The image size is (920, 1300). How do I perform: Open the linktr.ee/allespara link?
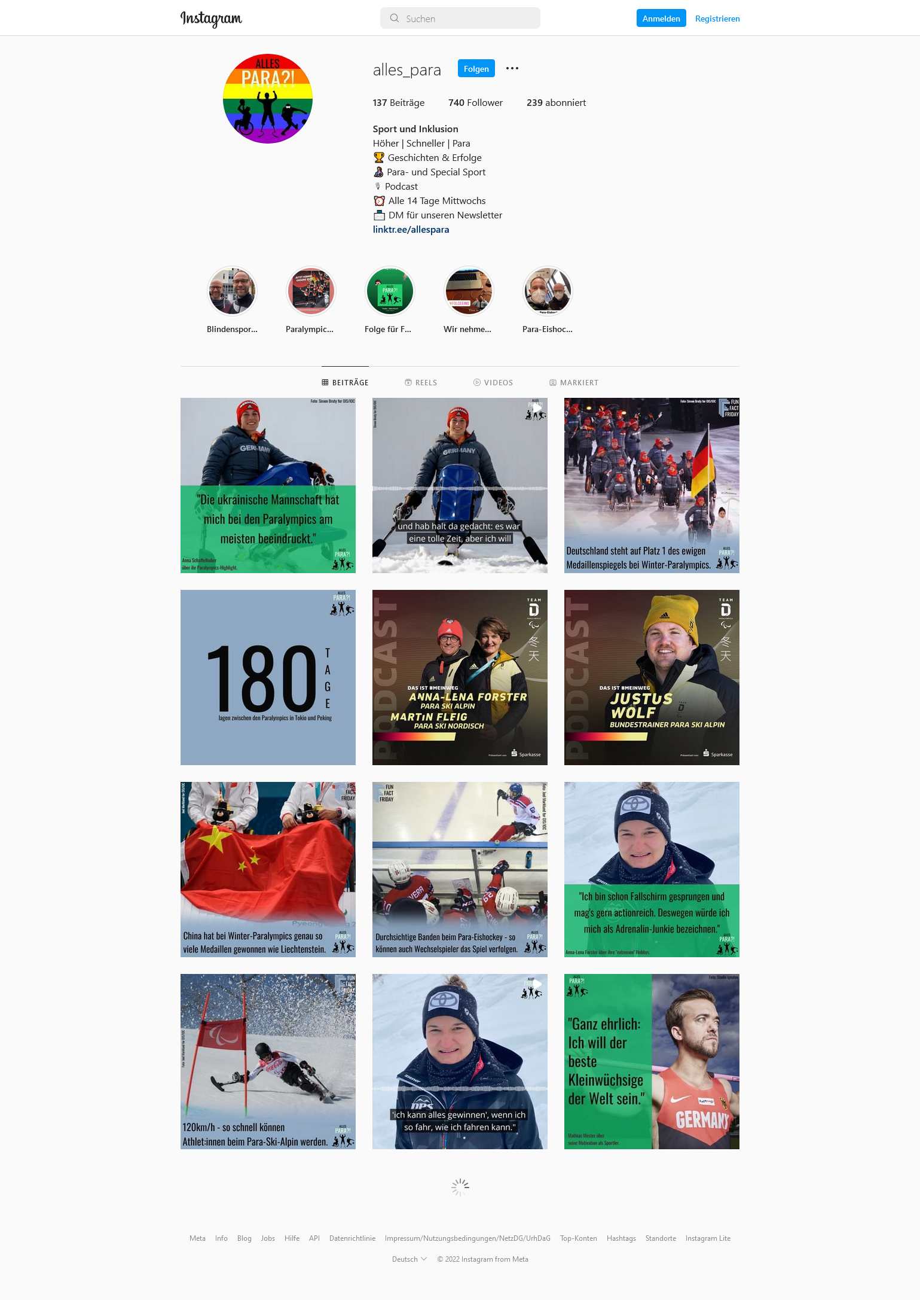pyautogui.click(x=411, y=229)
